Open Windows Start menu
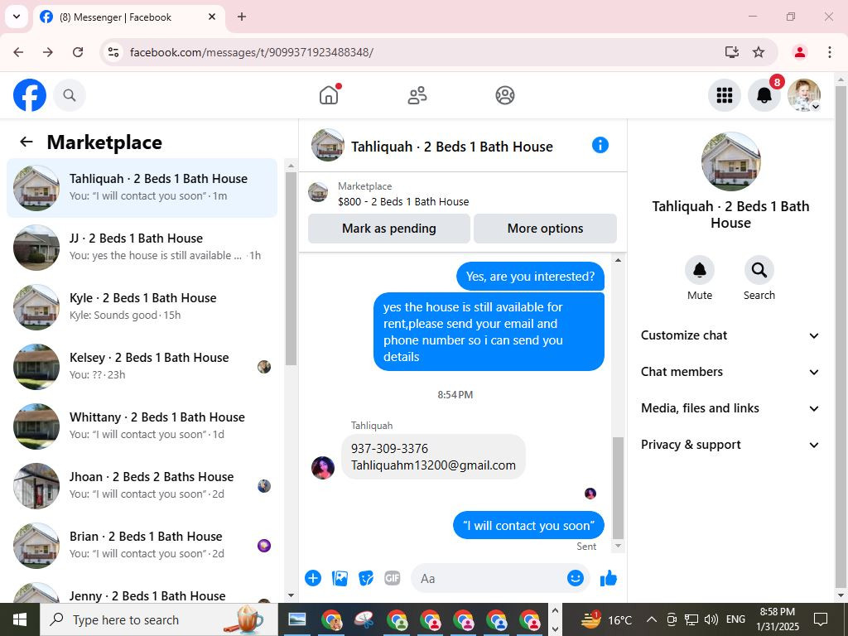 click(x=20, y=619)
